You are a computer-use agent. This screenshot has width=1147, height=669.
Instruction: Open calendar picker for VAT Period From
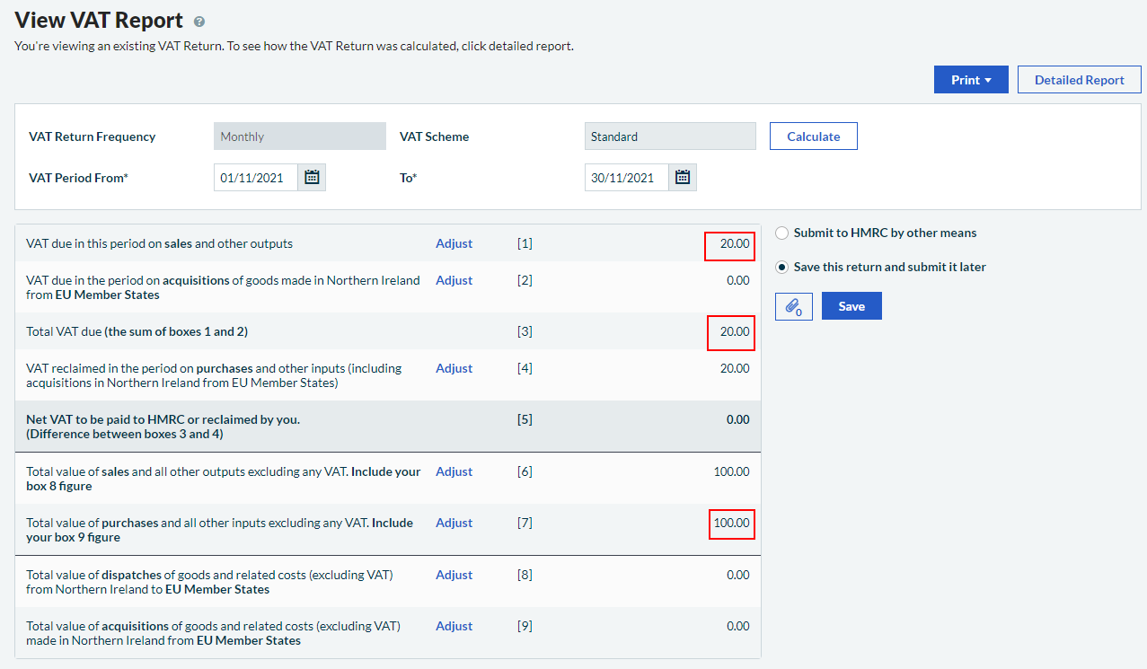(312, 178)
